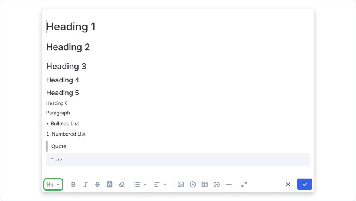Image resolution: width=356 pixels, height=201 pixels.
Task: Expand the list type dropdown
Action: (140, 184)
